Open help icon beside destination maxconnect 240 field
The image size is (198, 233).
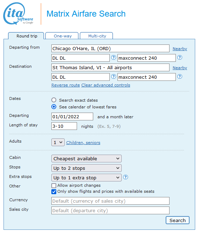(180, 77)
